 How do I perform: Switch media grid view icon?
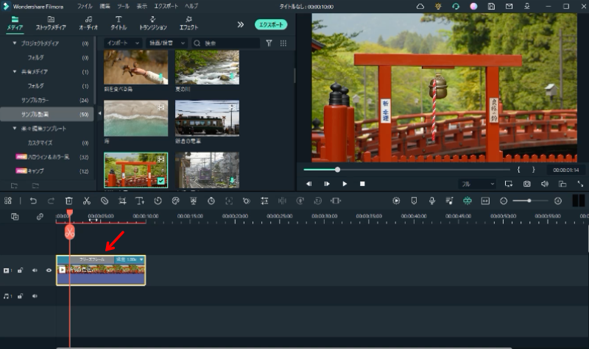coord(283,43)
